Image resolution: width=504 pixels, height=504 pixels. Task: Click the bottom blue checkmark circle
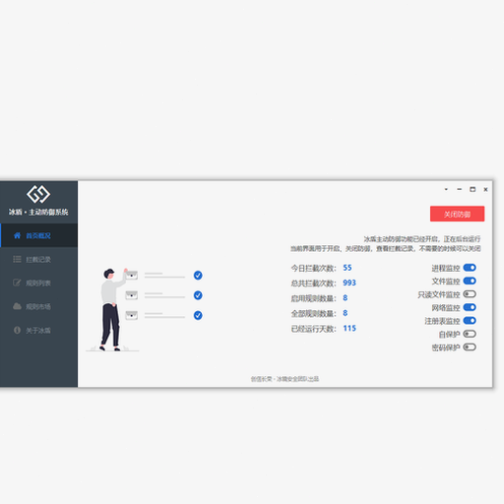point(198,315)
